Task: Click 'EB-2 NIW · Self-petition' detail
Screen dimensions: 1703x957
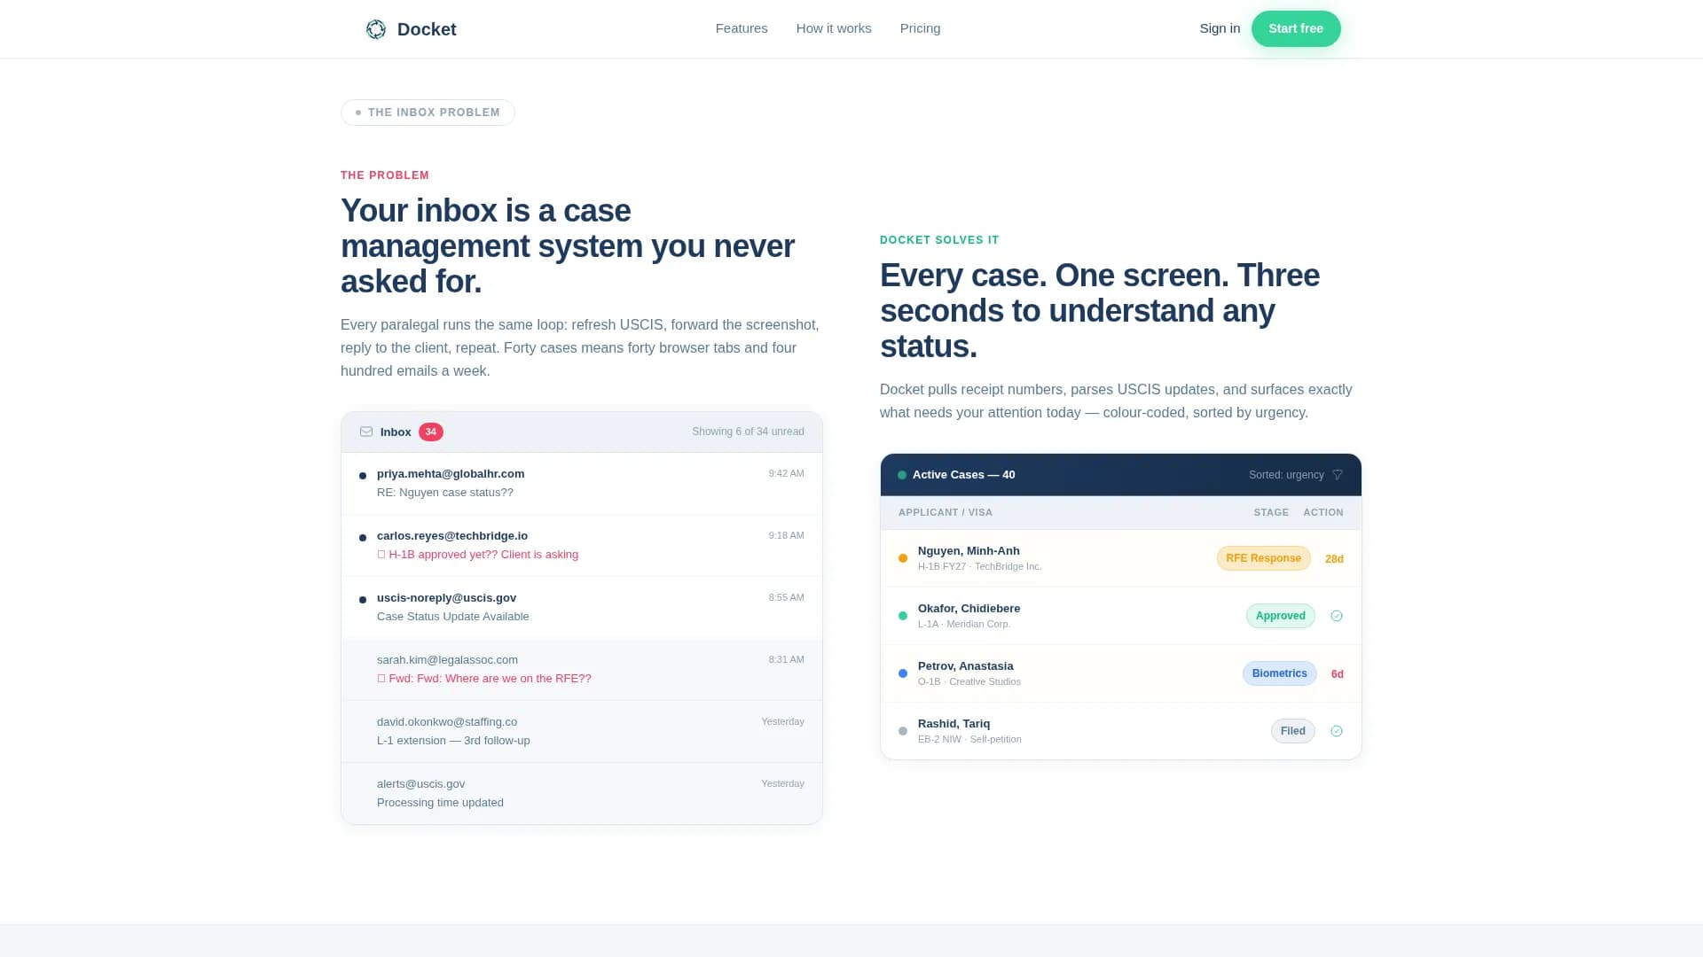Action: pyautogui.click(x=969, y=739)
